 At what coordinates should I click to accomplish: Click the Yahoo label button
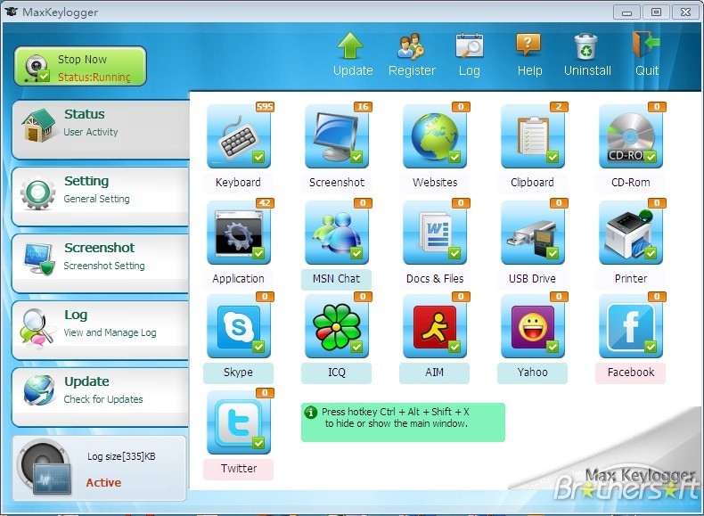coord(533,373)
